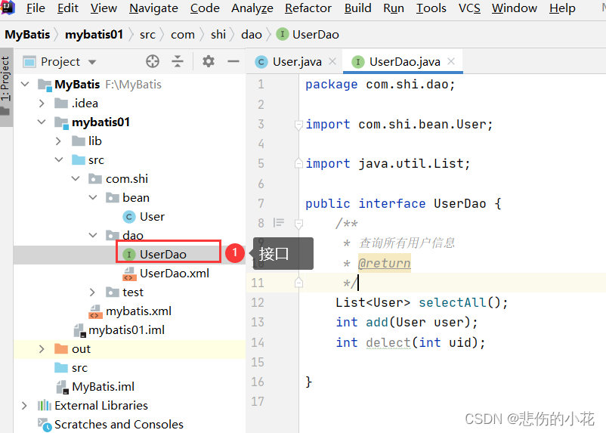This screenshot has height=433, width=606.
Task: Open the Tools menu
Action: (431, 8)
